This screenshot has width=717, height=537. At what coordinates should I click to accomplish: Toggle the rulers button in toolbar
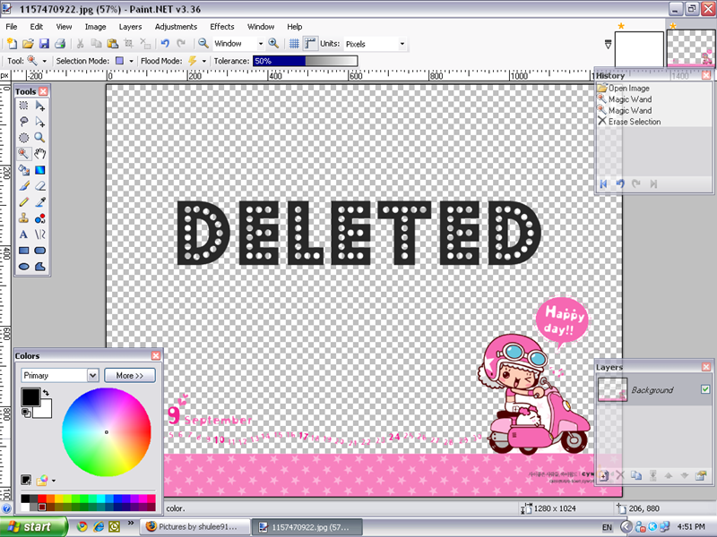point(310,43)
